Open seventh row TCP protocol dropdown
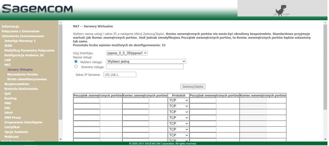Image resolution: width=329 pixels, height=146 pixels. [x=178, y=135]
